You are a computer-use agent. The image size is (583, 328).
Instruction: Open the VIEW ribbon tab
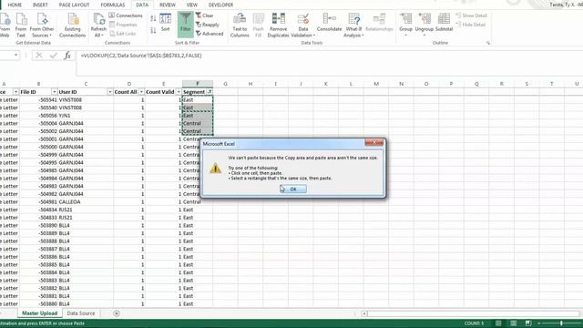click(192, 5)
